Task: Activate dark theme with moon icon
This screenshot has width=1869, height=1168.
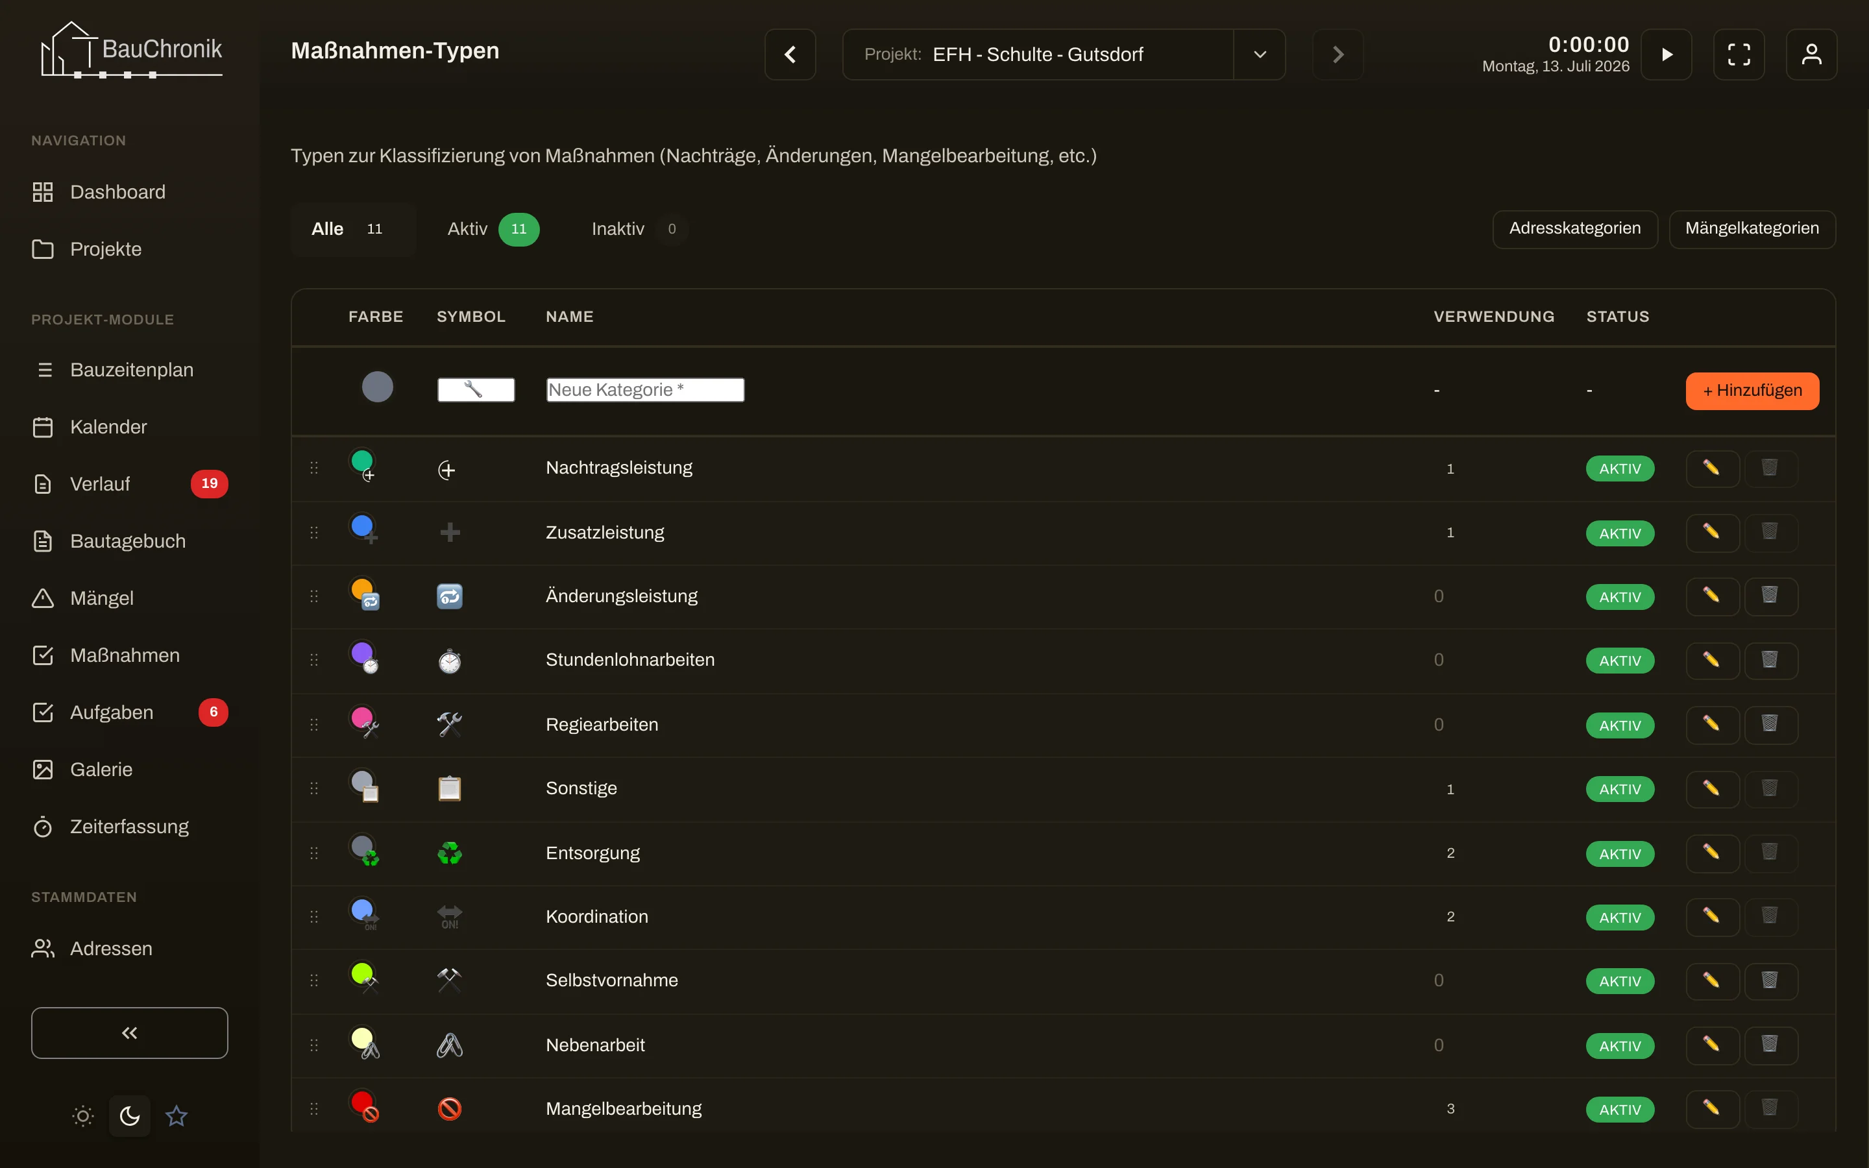Action: (130, 1115)
